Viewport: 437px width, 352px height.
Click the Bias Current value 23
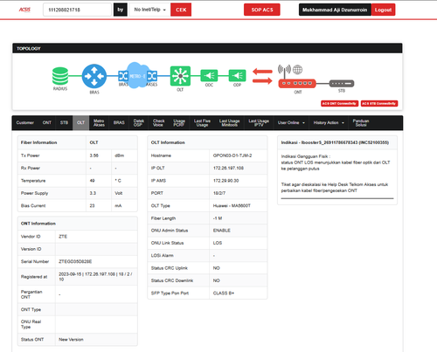click(92, 205)
